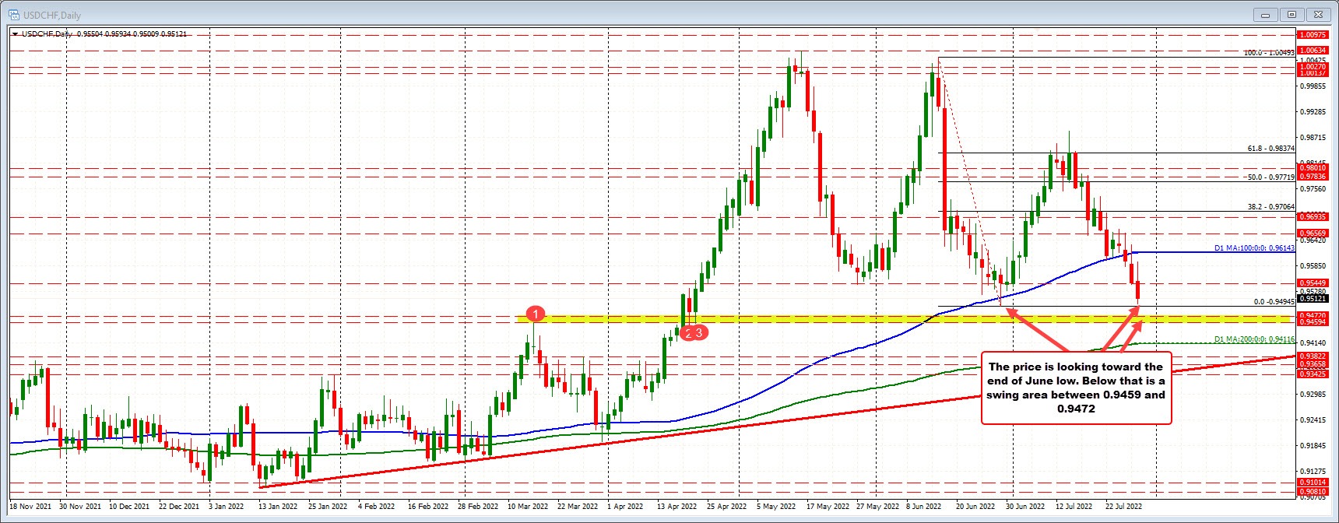Select the 1.00270 red price label

(1312, 67)
